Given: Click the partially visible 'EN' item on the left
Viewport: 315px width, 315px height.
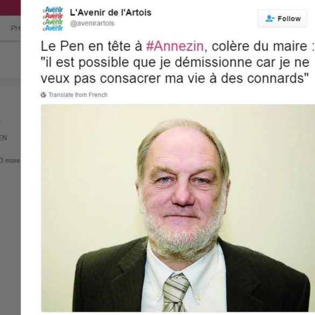Looking at the screenshot, I should click(x=3, y=138).
